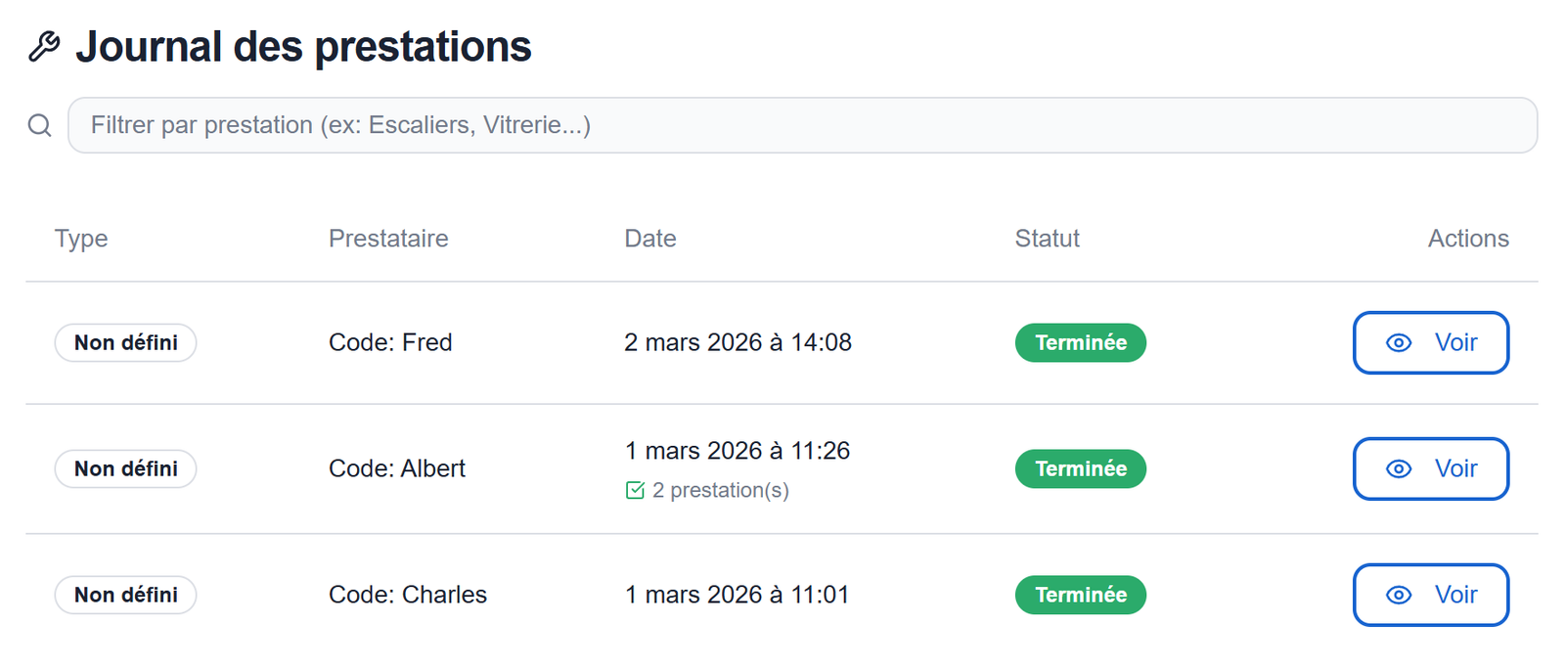Click the Non défini badge in Charles's row

[x=125, y=596]
